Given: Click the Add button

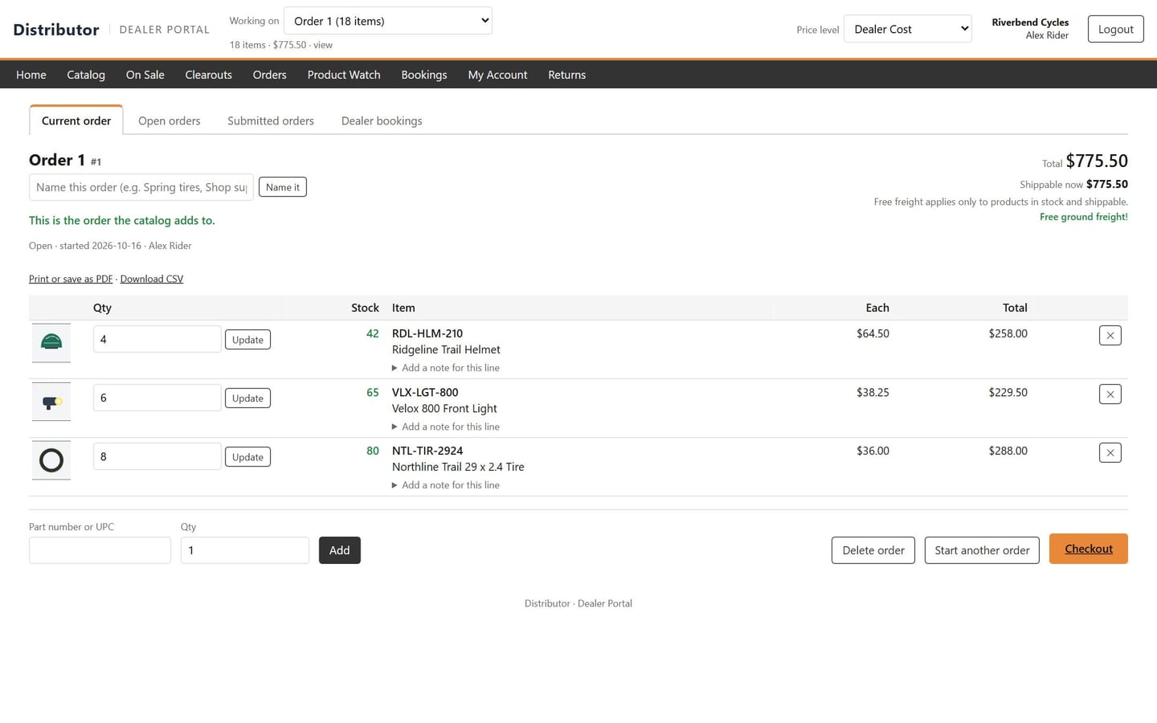Looking at the screenshot, I should (x=340, y=550).
